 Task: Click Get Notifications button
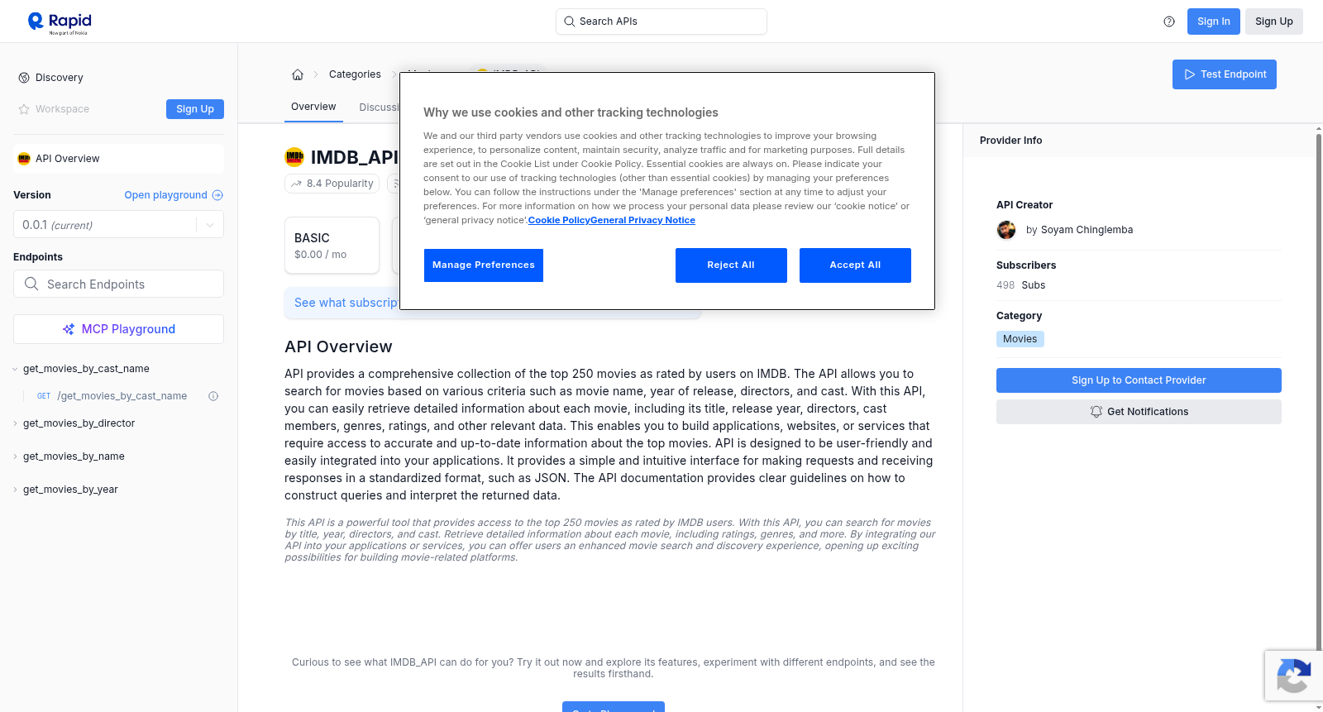click(x=1139, y=412)
